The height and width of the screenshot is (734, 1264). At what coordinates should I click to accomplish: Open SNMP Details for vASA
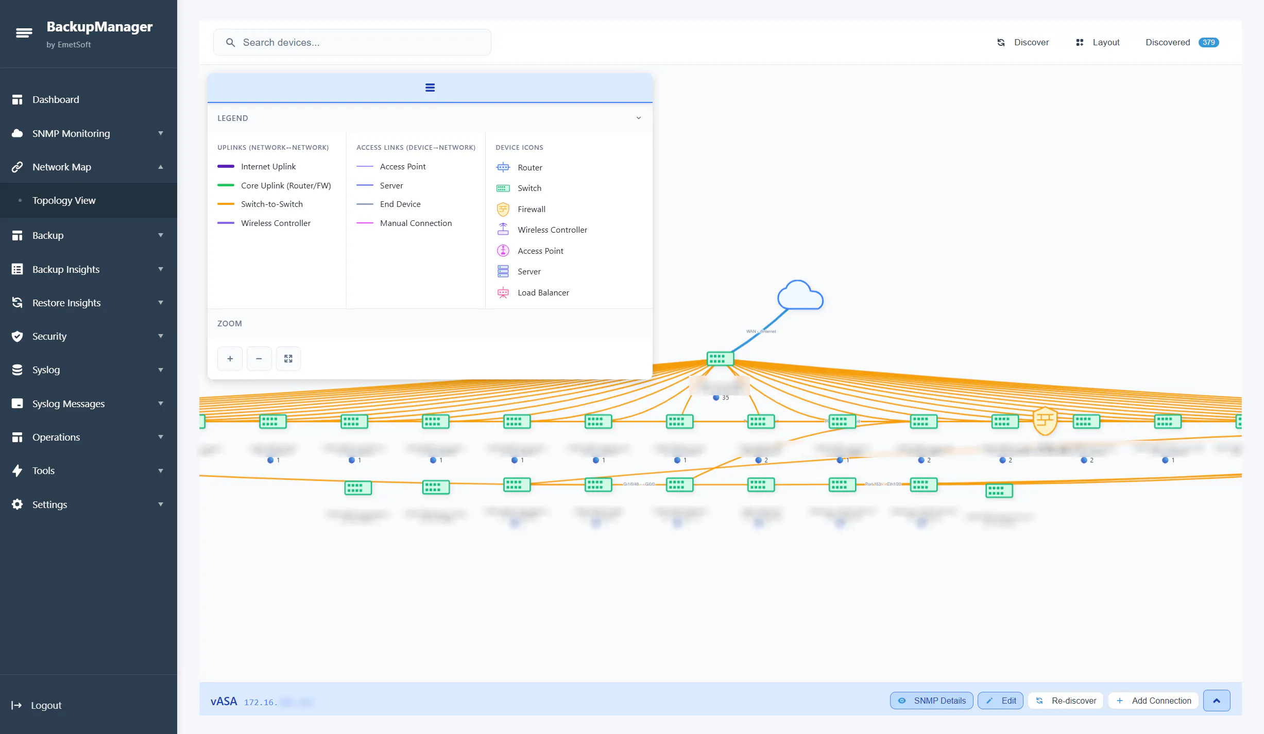[x=931, y=701]
